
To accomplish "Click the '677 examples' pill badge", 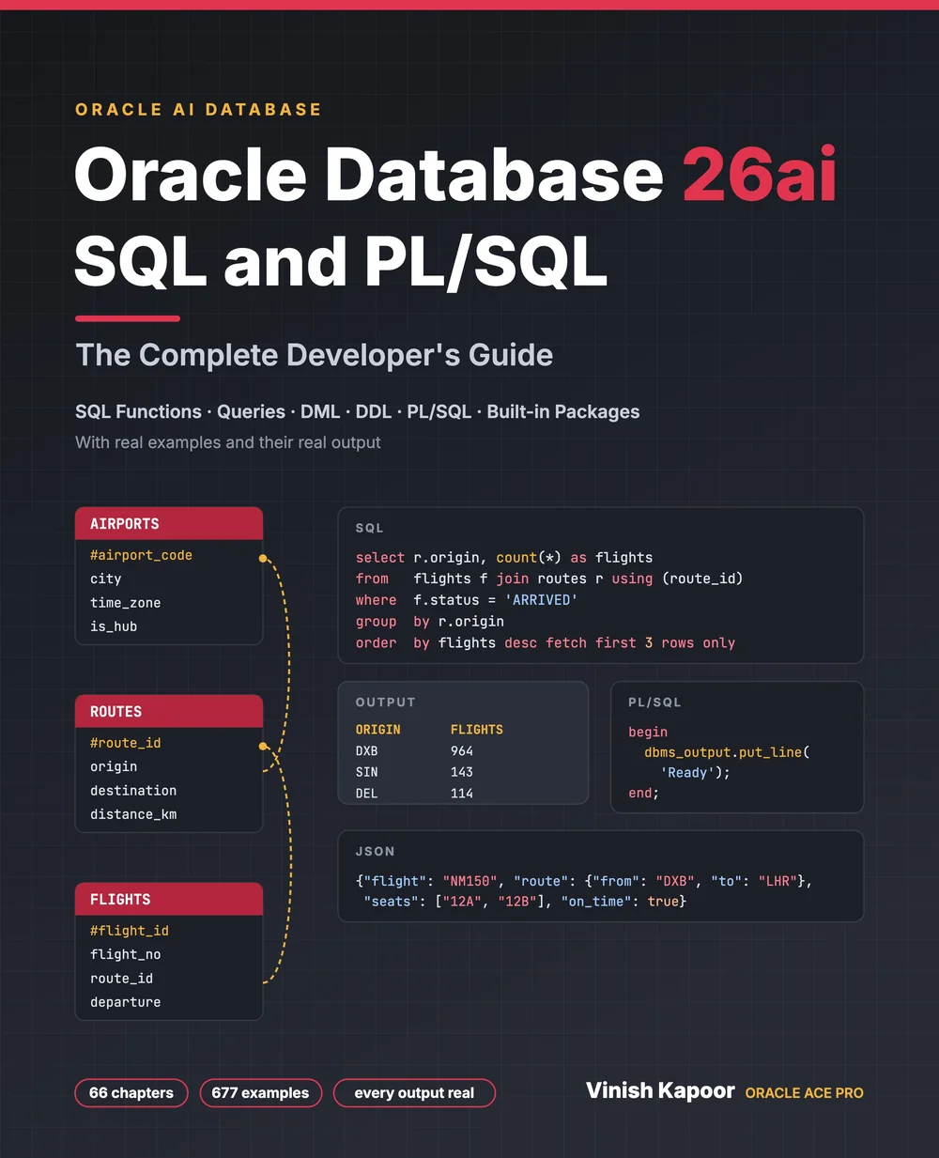I will pos(260,1093).
